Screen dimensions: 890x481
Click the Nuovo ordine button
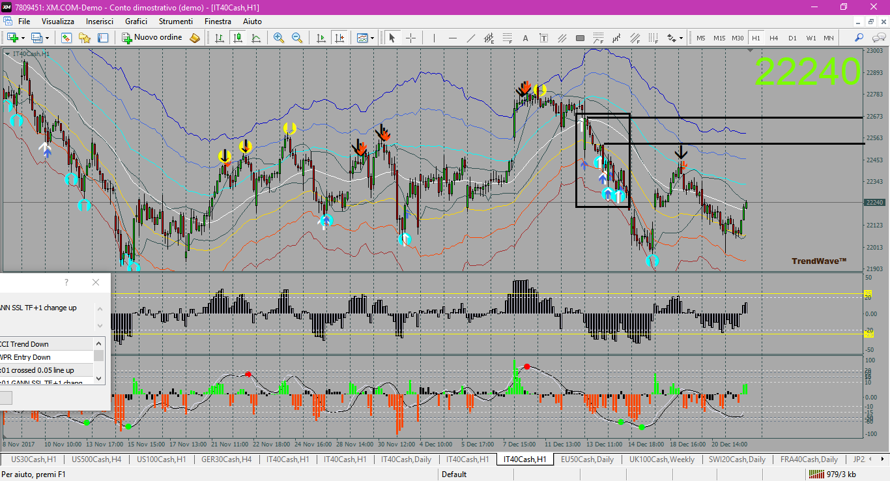[153, 38]
